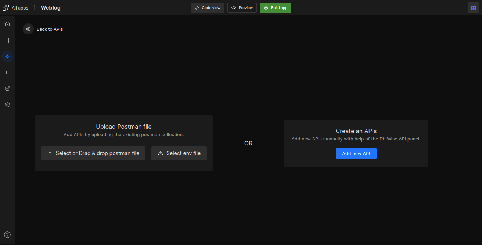Open the app Preview
482x245 pixels.
pos(242,8)
